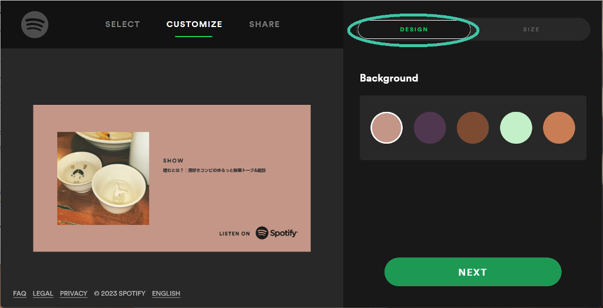
Task: Set the orange-tan background swatch
Action: coord(559,128)
